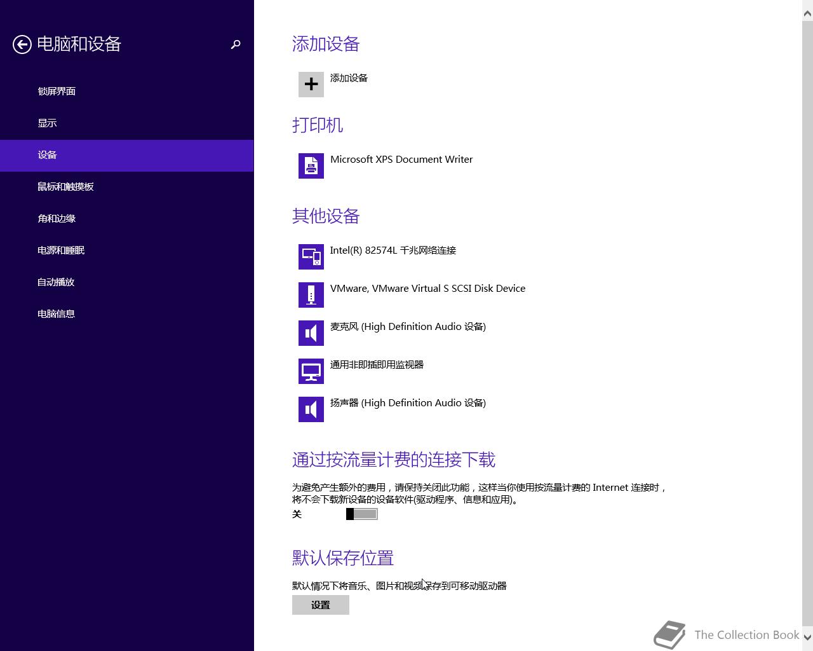Open 电源和睡眠 settings

click(127, 250)
